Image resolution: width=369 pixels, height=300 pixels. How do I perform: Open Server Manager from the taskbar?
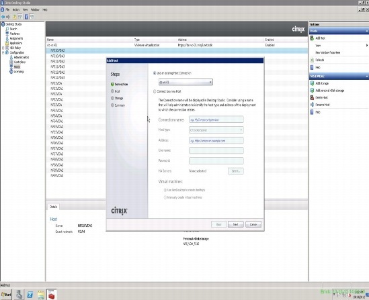coord(19,294)
